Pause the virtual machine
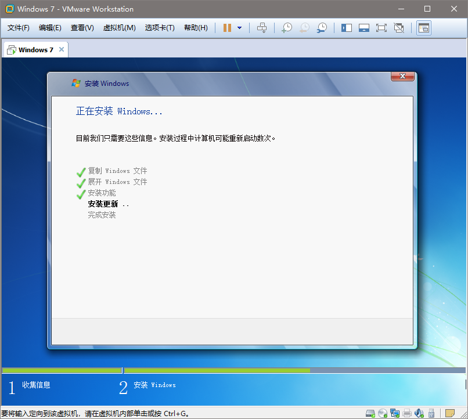Image resolution: width=468 pixels, height=419 pixels. [x=227, y=28]
